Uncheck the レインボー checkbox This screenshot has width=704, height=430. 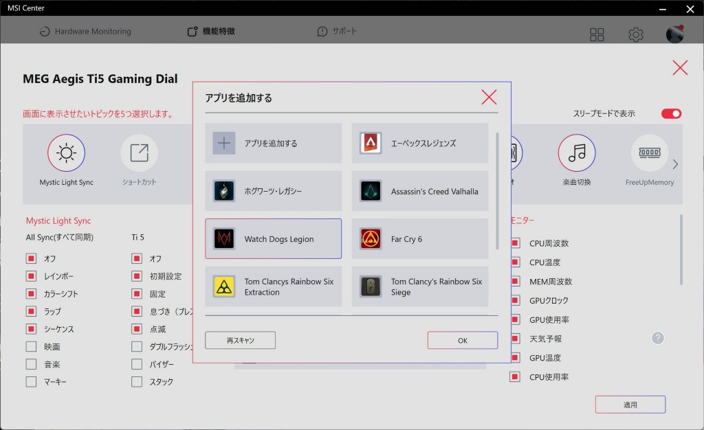click(31, 275)
